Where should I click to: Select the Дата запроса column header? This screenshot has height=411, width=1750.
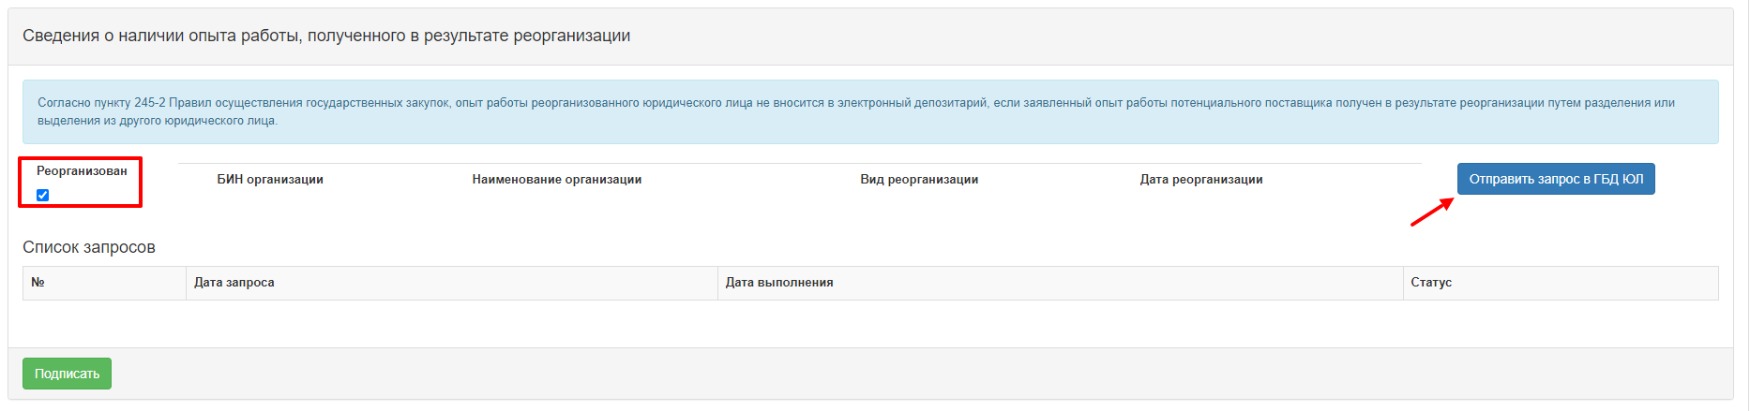[234, 282]
